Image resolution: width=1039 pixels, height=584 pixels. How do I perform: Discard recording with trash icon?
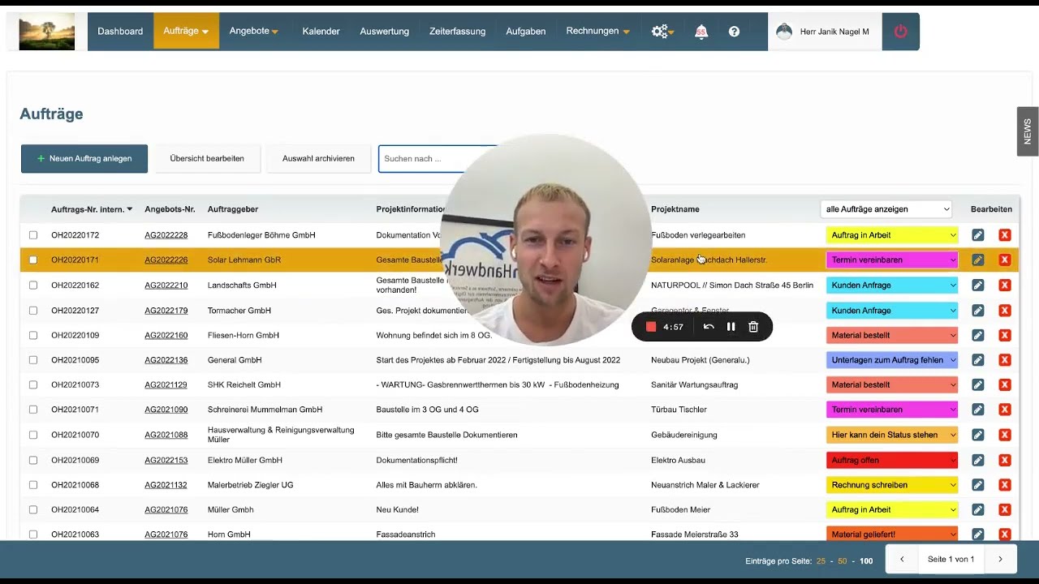[x=753, y=327]
